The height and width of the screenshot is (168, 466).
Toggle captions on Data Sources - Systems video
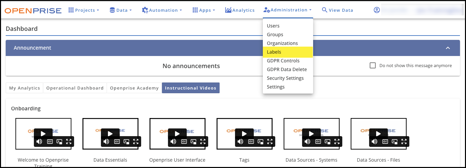(x=318, y=142)
